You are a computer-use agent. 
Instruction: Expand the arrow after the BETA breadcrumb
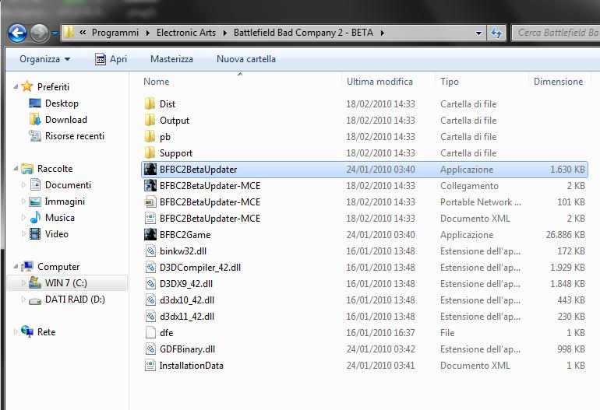tap(382, 33)
